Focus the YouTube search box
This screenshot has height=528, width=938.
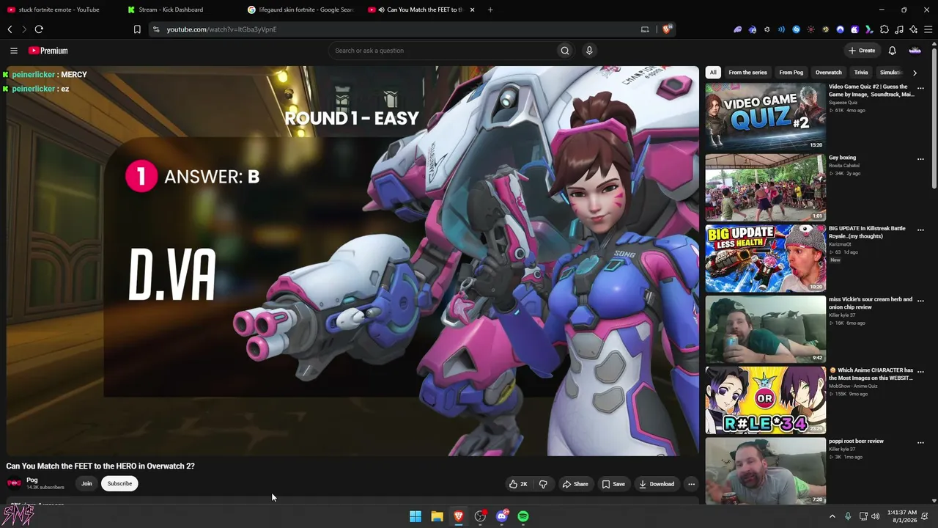pos(442,51)
